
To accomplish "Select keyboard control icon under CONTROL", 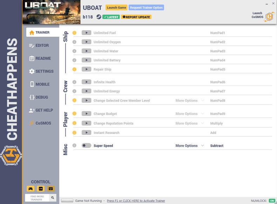I will pos(51,189).
